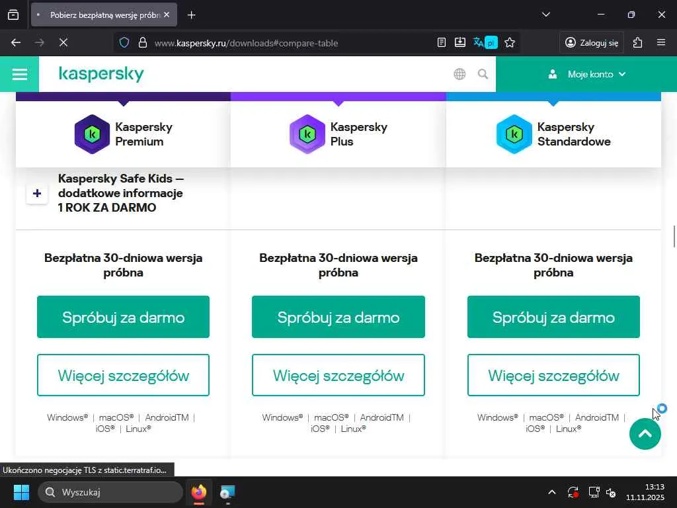Open Kaspersky site hamburger menu

pos(19,74)
